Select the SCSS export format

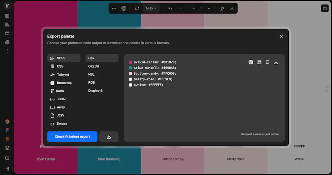click(64, 58)
